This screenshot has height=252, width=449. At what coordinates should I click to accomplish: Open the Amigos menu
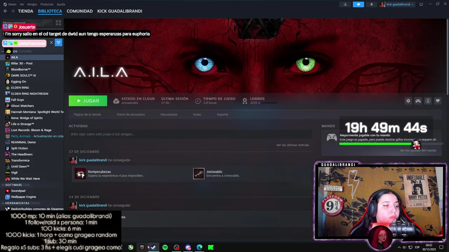click(x=32, y=4)
